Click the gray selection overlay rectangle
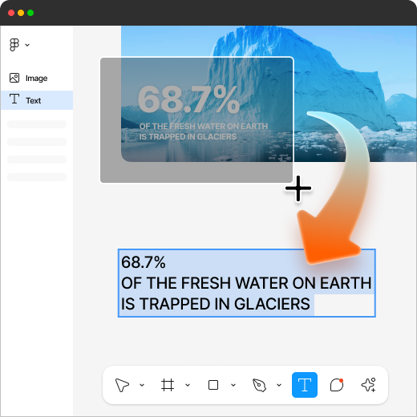Viewport: 417px width, 417px height. (x=196, y=120)
